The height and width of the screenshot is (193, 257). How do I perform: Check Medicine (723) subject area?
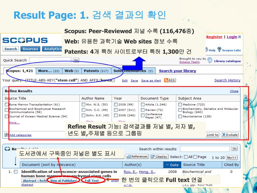pyautogui.click(x=180, y=105)
